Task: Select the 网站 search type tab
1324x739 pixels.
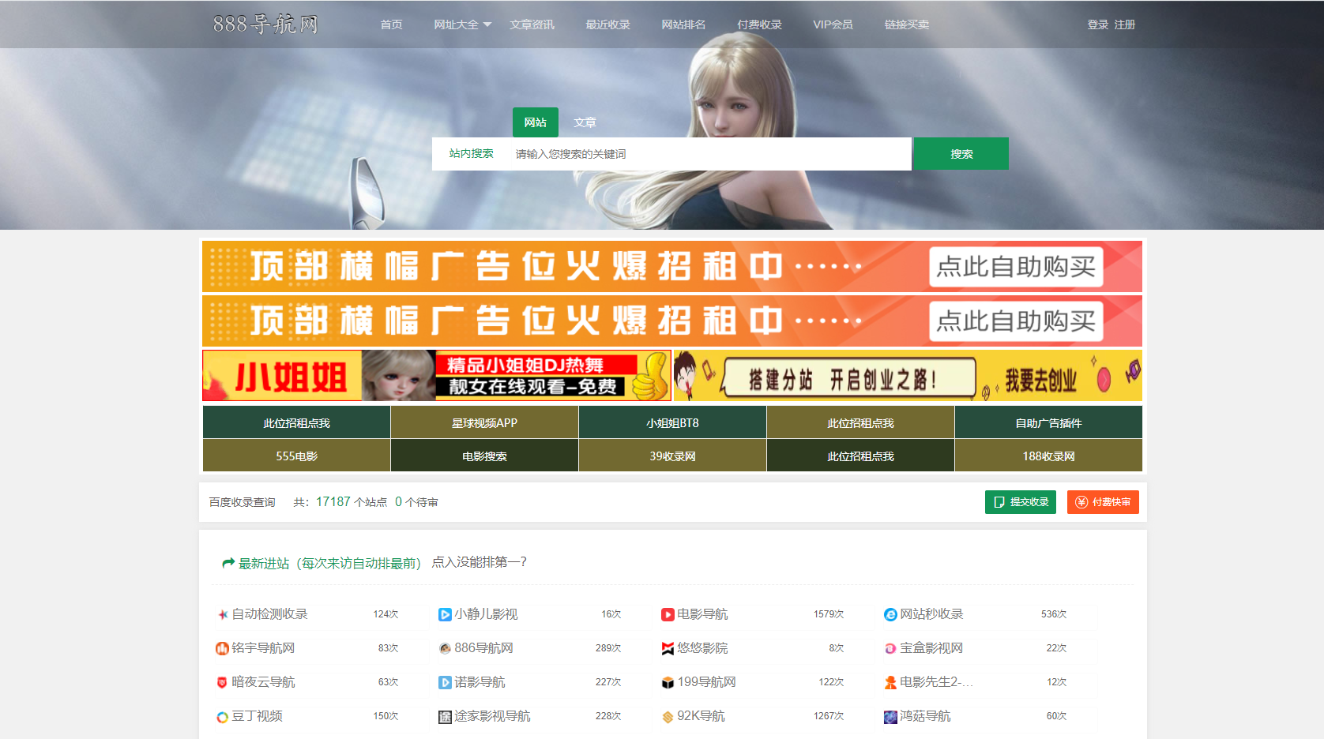Action: tap(535, 122)
